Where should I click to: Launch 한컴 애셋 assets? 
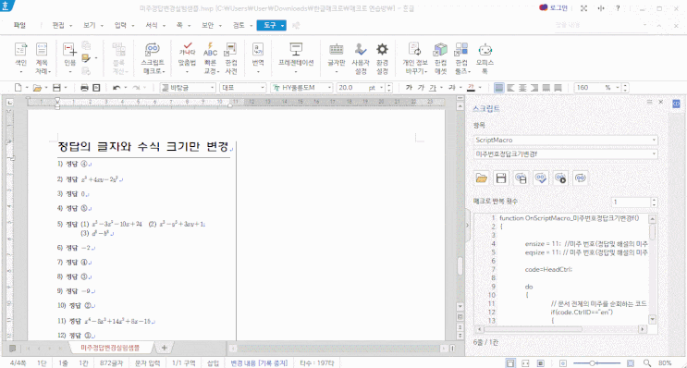pyautogui.click(x=440, y=58)
